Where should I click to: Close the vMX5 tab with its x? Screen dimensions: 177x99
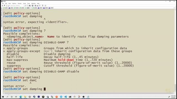click(x=31, y=8)
